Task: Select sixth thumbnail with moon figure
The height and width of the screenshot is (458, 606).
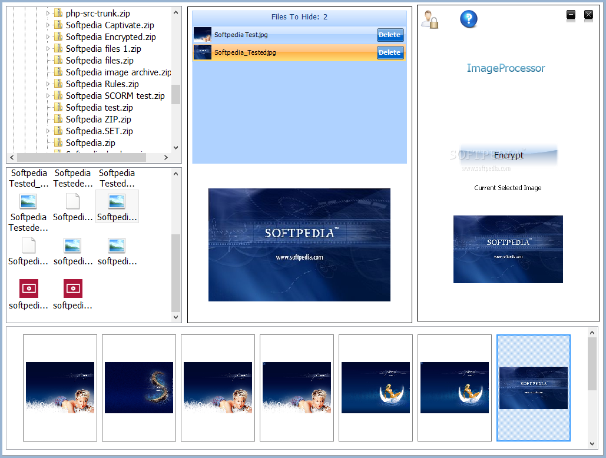Action: coord(455,388)
